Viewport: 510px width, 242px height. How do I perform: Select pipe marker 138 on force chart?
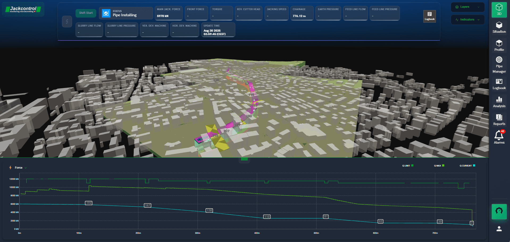click(x=209, y=210)
